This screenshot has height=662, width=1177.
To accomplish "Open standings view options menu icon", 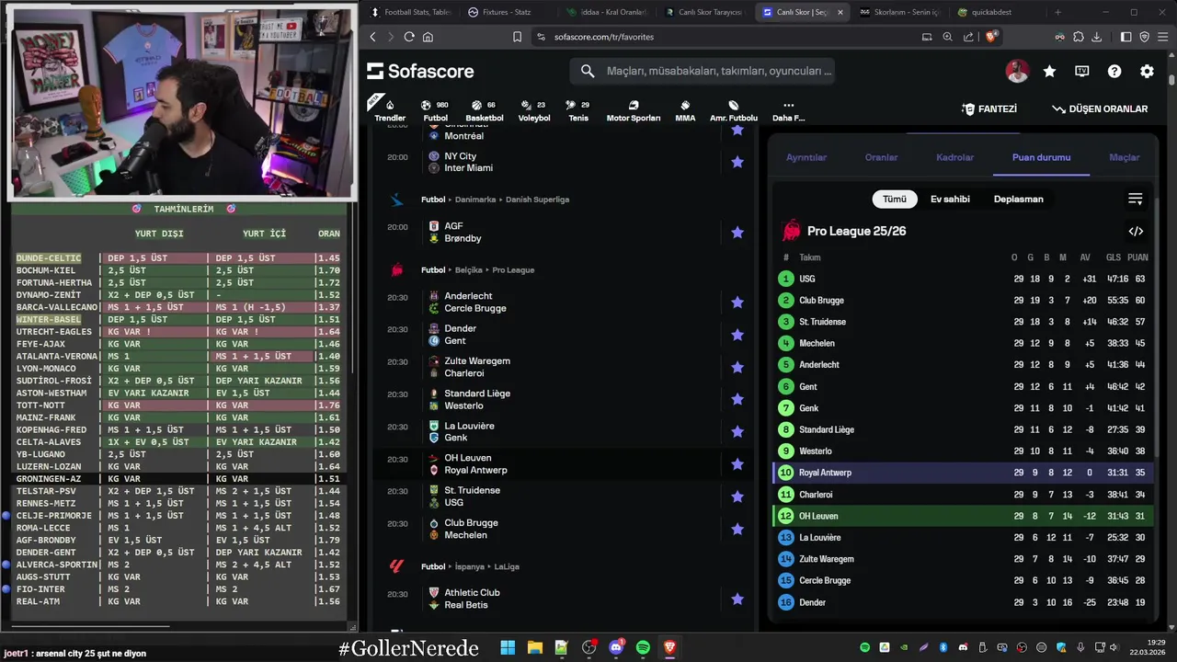I will tap(1136, 199).
